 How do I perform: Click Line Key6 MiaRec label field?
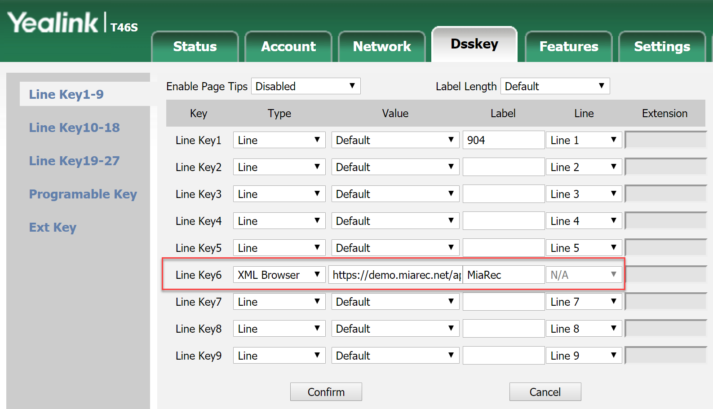click(x=504, y=275)
